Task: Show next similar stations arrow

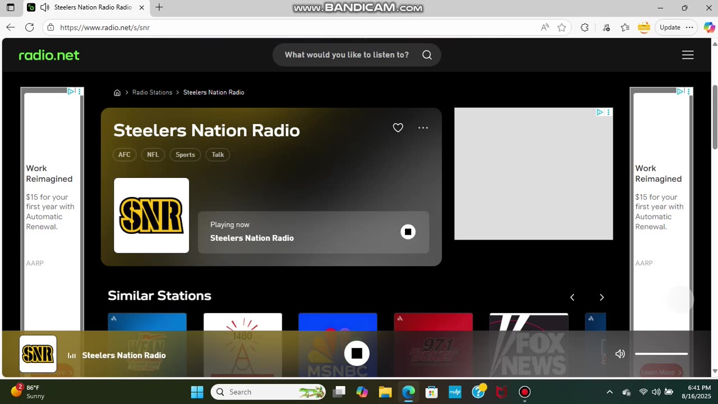Action: [601, 297]
